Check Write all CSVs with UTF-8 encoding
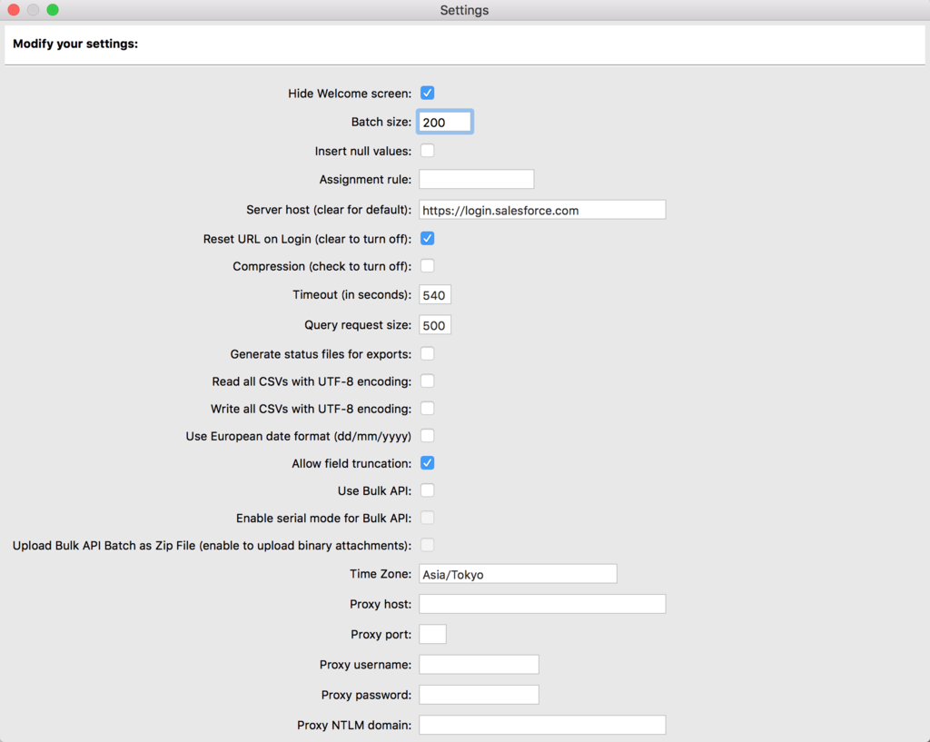 point(427,409)
